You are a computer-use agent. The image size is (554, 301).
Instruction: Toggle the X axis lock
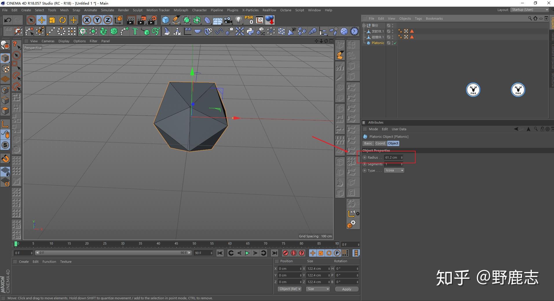pyautogui.click(x=87, y=20)
